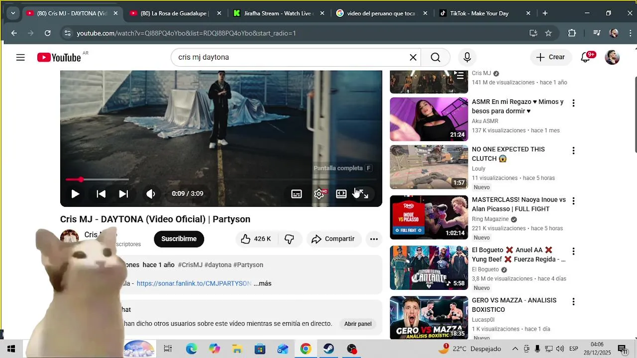Open Chrome media controls icon
This screenshot has width=637, height=358.
pyautogui.click(x=597, y=33)
